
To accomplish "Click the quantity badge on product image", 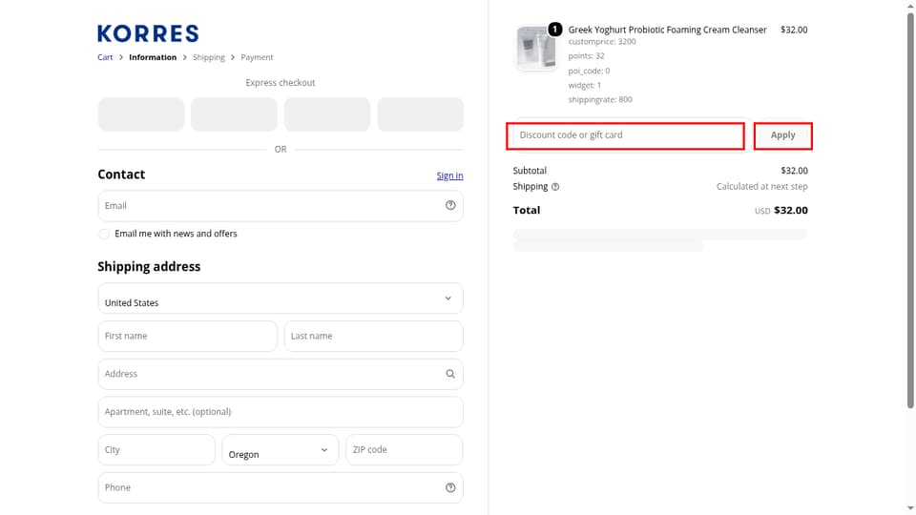I will pos(555,30).
